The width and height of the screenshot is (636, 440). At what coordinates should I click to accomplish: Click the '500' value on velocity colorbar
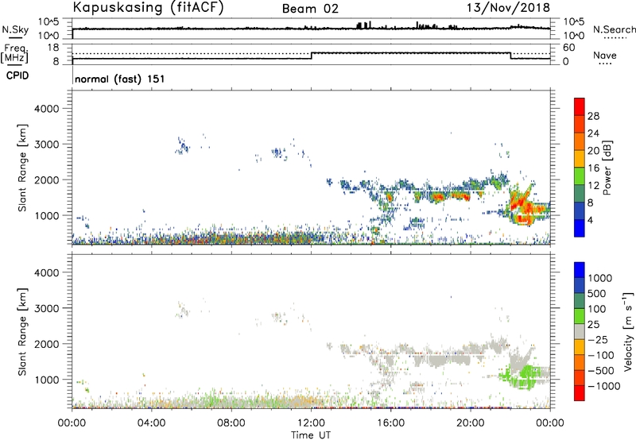(x=598, y=293)
